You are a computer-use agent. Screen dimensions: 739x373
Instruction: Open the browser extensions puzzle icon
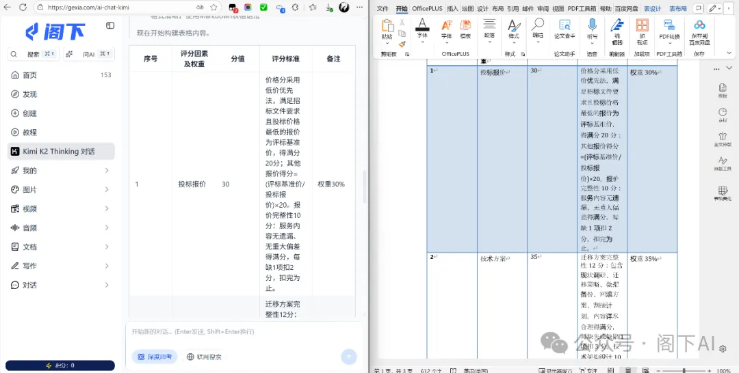pos(295,8)
